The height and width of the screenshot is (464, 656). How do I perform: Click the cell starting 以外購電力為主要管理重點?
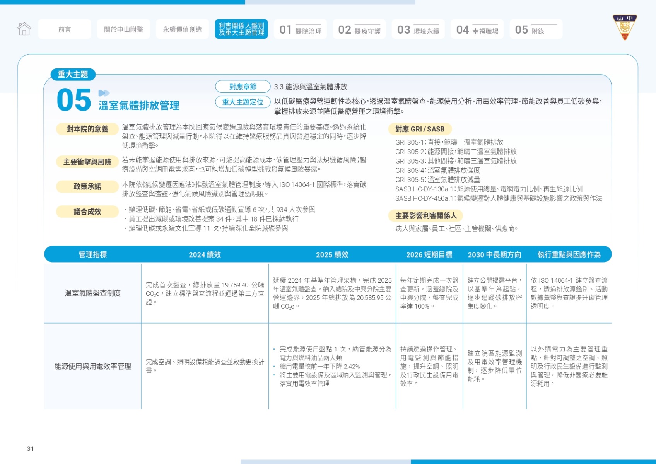click(x=569, y=366)
